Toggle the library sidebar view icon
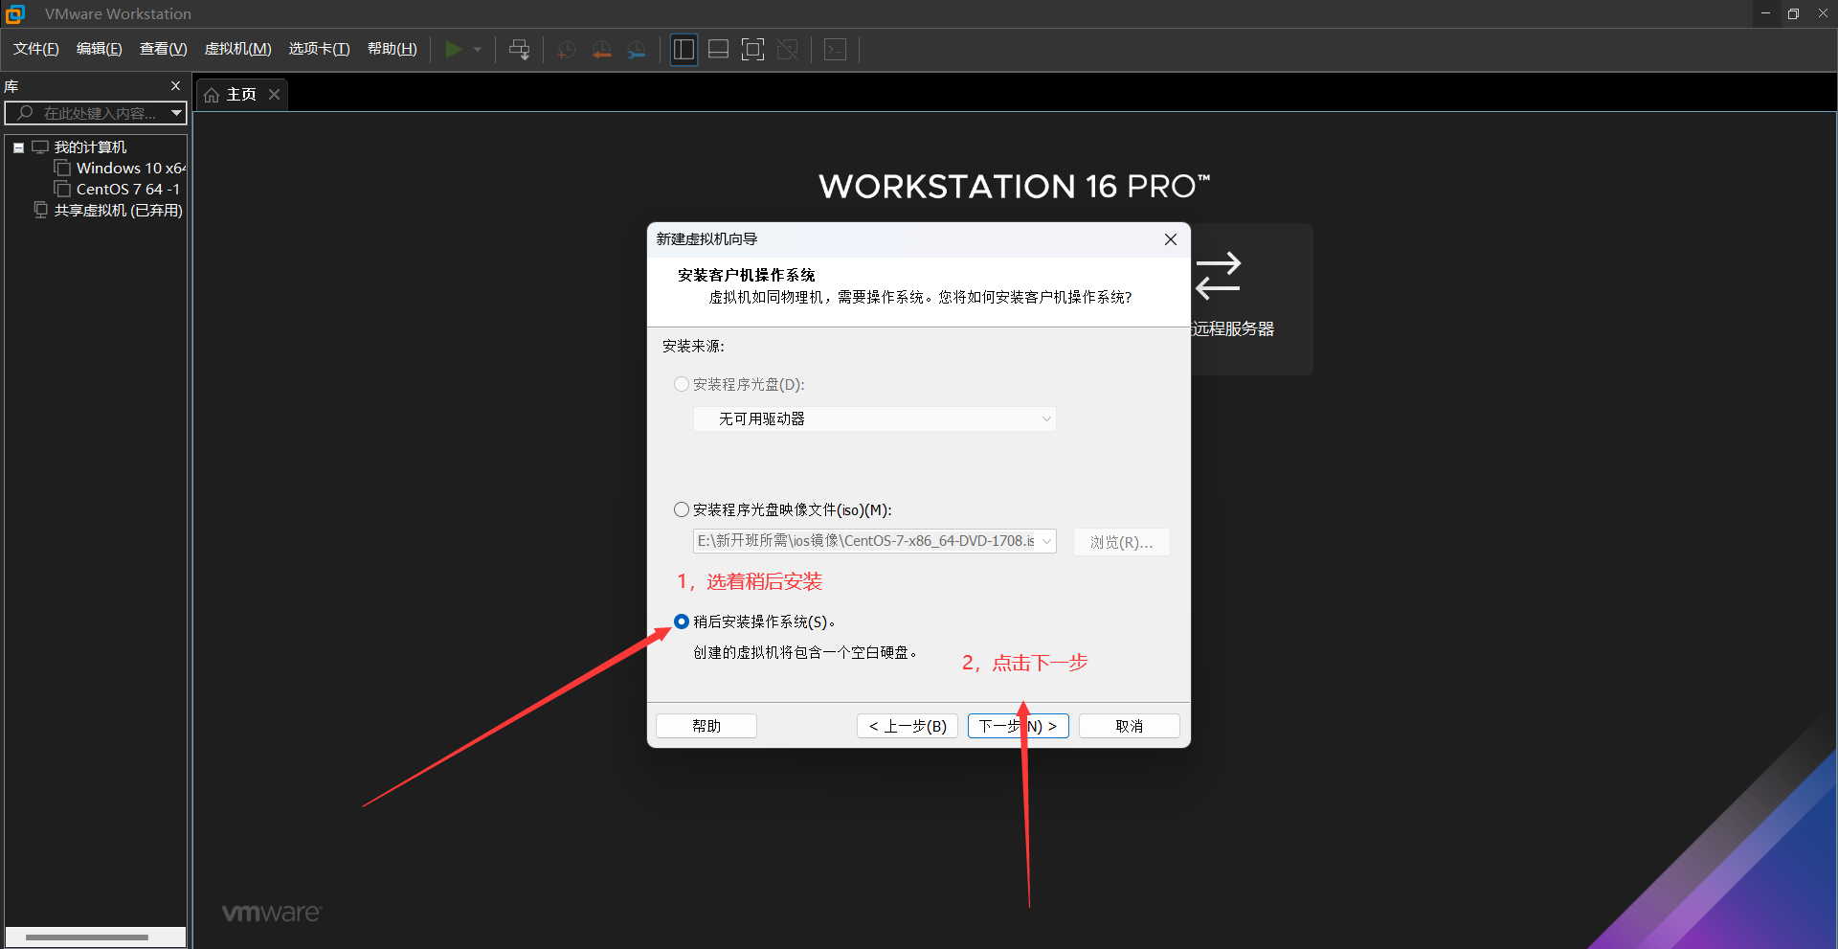Screen dimensions: 1838x949 coord(684,50)
